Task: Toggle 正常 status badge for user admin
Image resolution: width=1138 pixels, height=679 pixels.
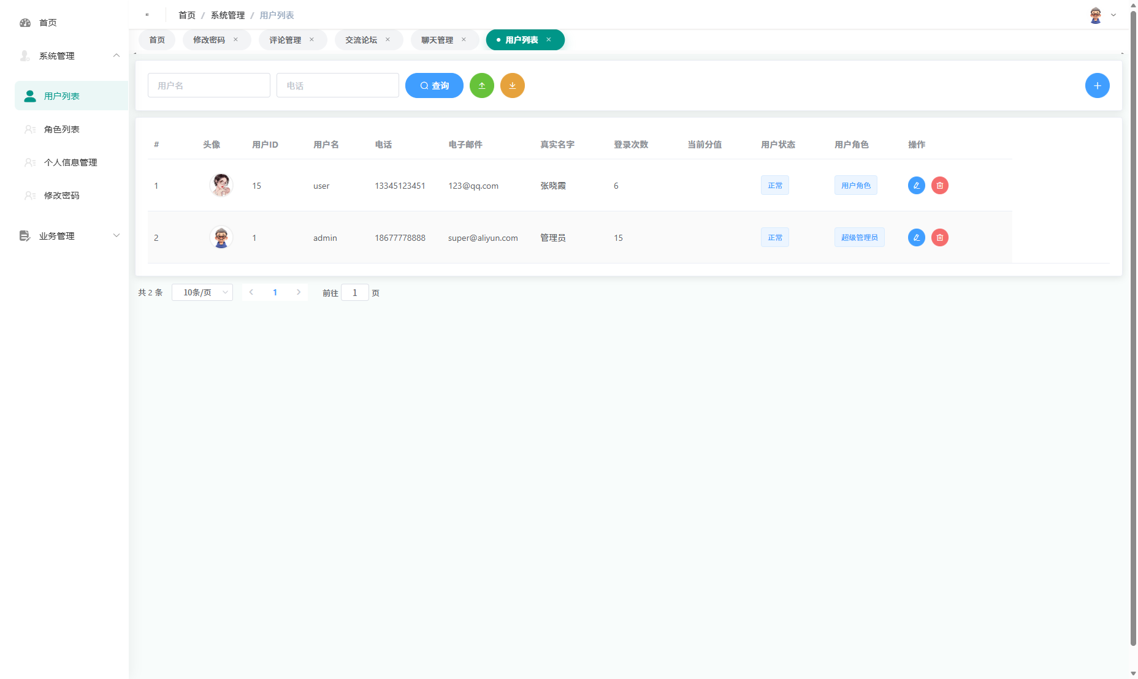Action: (774, 237)
